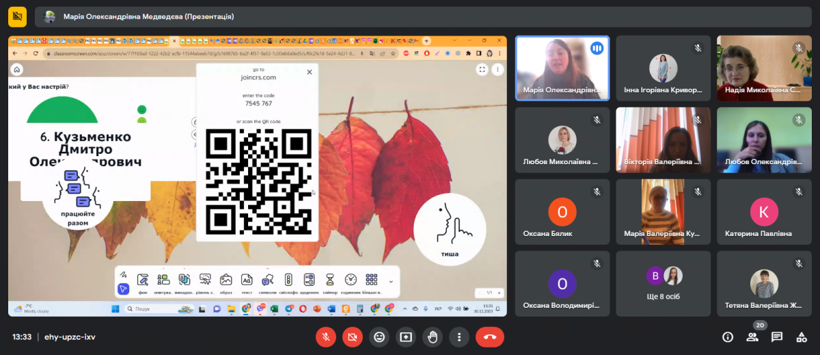Open the meeting details info icon
Screen dimensions: 820x355
point(728,337)
